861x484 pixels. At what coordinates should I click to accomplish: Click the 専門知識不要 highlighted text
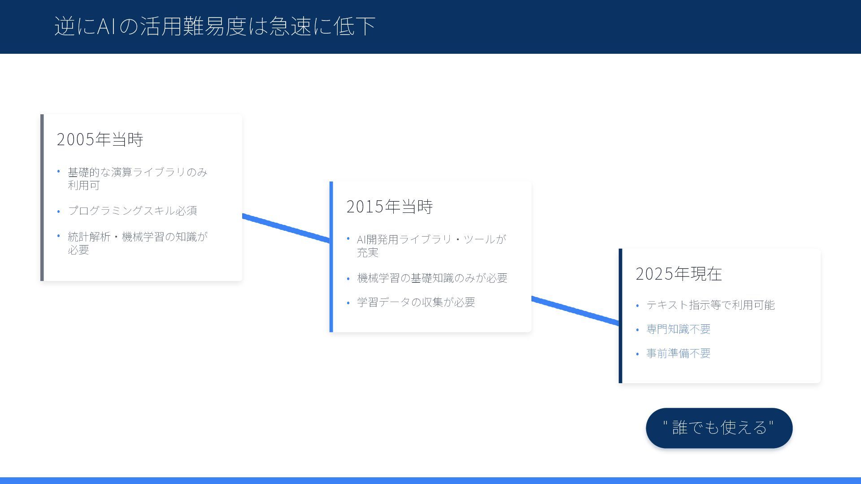point(678,329)
